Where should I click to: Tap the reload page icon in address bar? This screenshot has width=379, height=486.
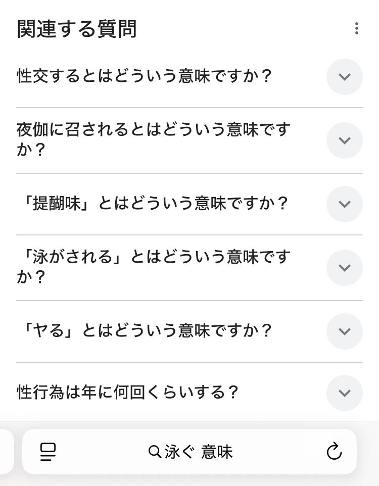pos(334,451)
